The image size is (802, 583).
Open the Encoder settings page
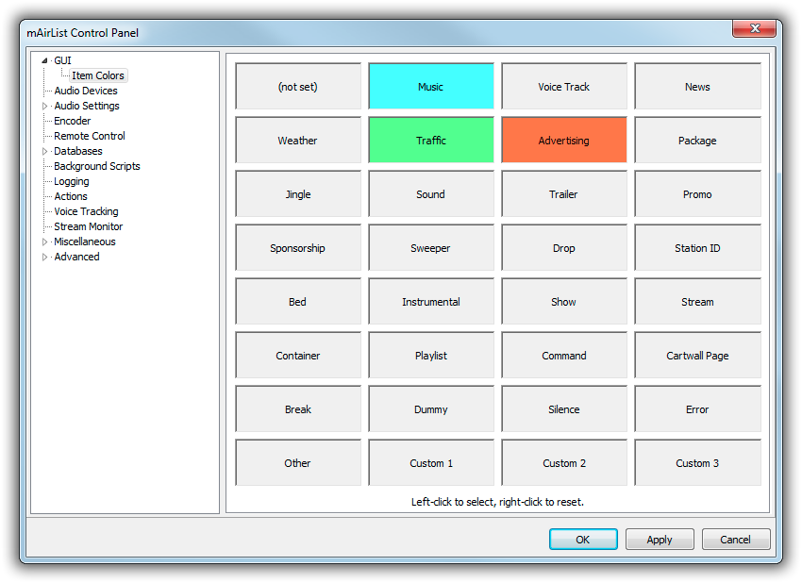[73, 121]
